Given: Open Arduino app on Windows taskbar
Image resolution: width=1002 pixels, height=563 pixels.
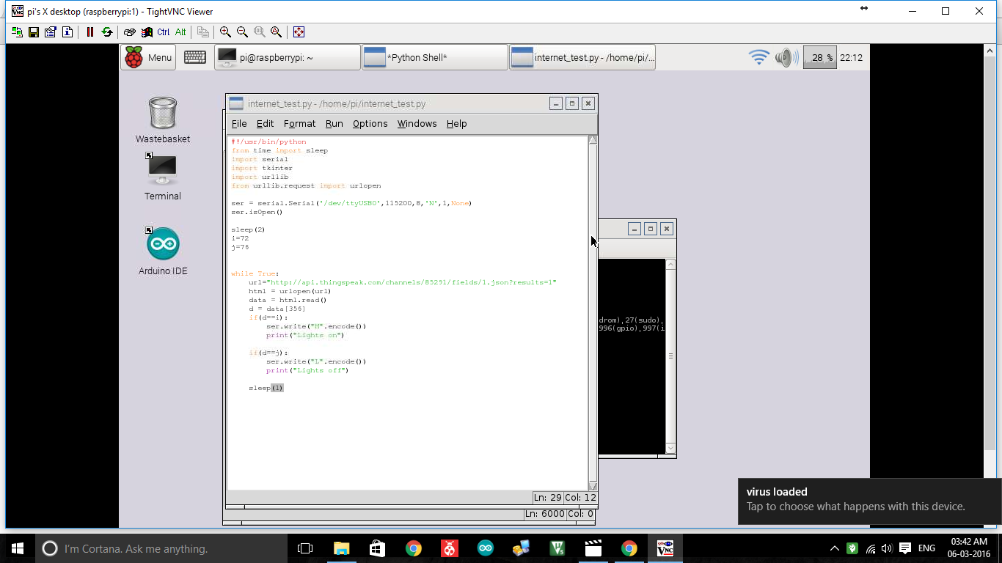Looking at the screenshot, I should [486, 548].
